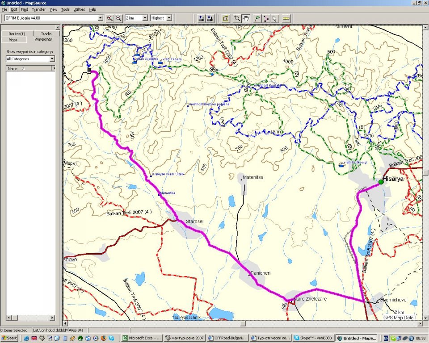This screenshot has width=429, height=343.
Task: Open the Edit menu
Action: (x=14, y=9)
